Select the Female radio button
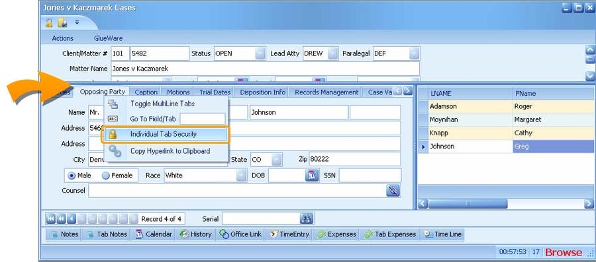596x262 pixels. pos(106,176)
